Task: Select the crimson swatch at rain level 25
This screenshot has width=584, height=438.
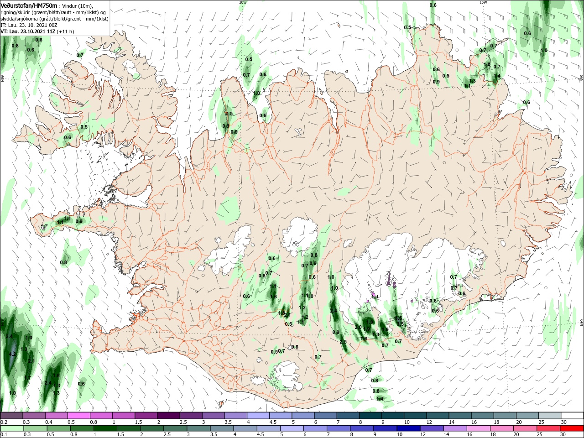Action: (x=548, y=428)
